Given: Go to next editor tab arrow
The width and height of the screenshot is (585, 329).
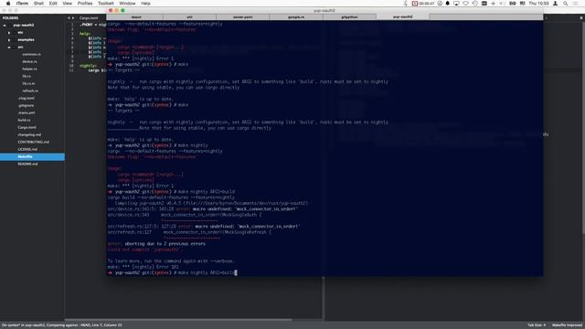Looking at the screenshot, I should [x=73, y=18].
